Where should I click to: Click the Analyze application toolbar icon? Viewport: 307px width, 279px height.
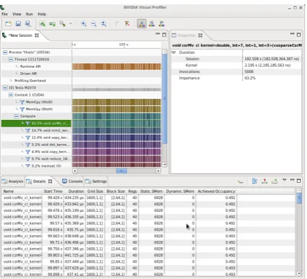tap(62, 23)
